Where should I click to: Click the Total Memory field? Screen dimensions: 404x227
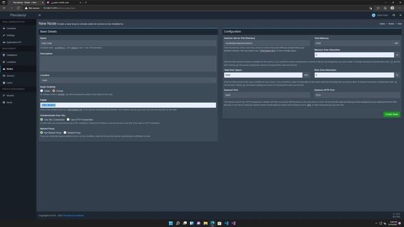coord(354,44)
